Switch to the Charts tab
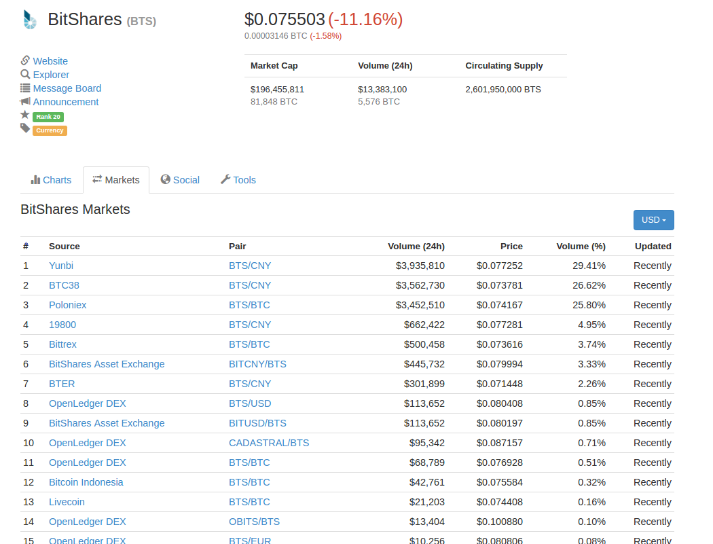Screen dimensions: 713x544 pos(51,180)
